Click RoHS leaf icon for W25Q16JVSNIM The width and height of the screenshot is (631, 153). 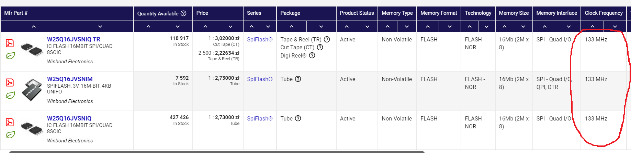[10, 95]
